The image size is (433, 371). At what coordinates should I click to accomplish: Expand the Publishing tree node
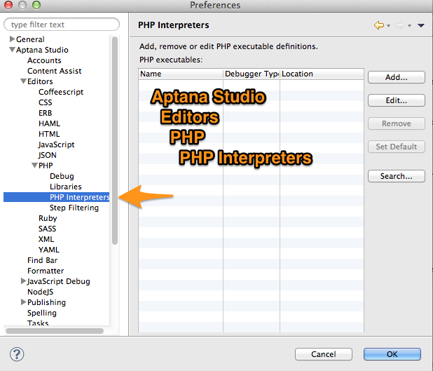click(x=24, y=302)
